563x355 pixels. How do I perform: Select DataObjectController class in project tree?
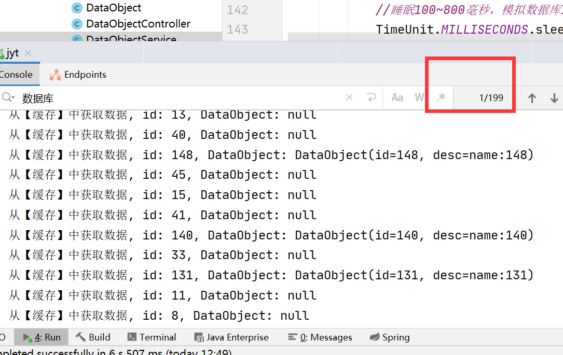coord(138,24)
